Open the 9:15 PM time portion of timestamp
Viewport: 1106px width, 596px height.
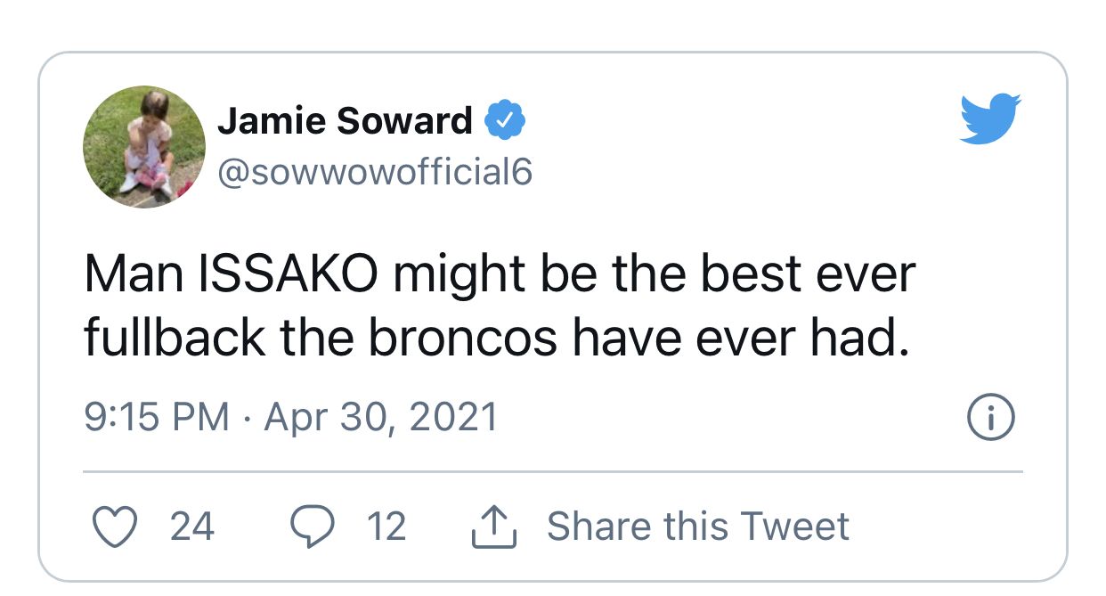pyautogui.click(x=157, y=417)
